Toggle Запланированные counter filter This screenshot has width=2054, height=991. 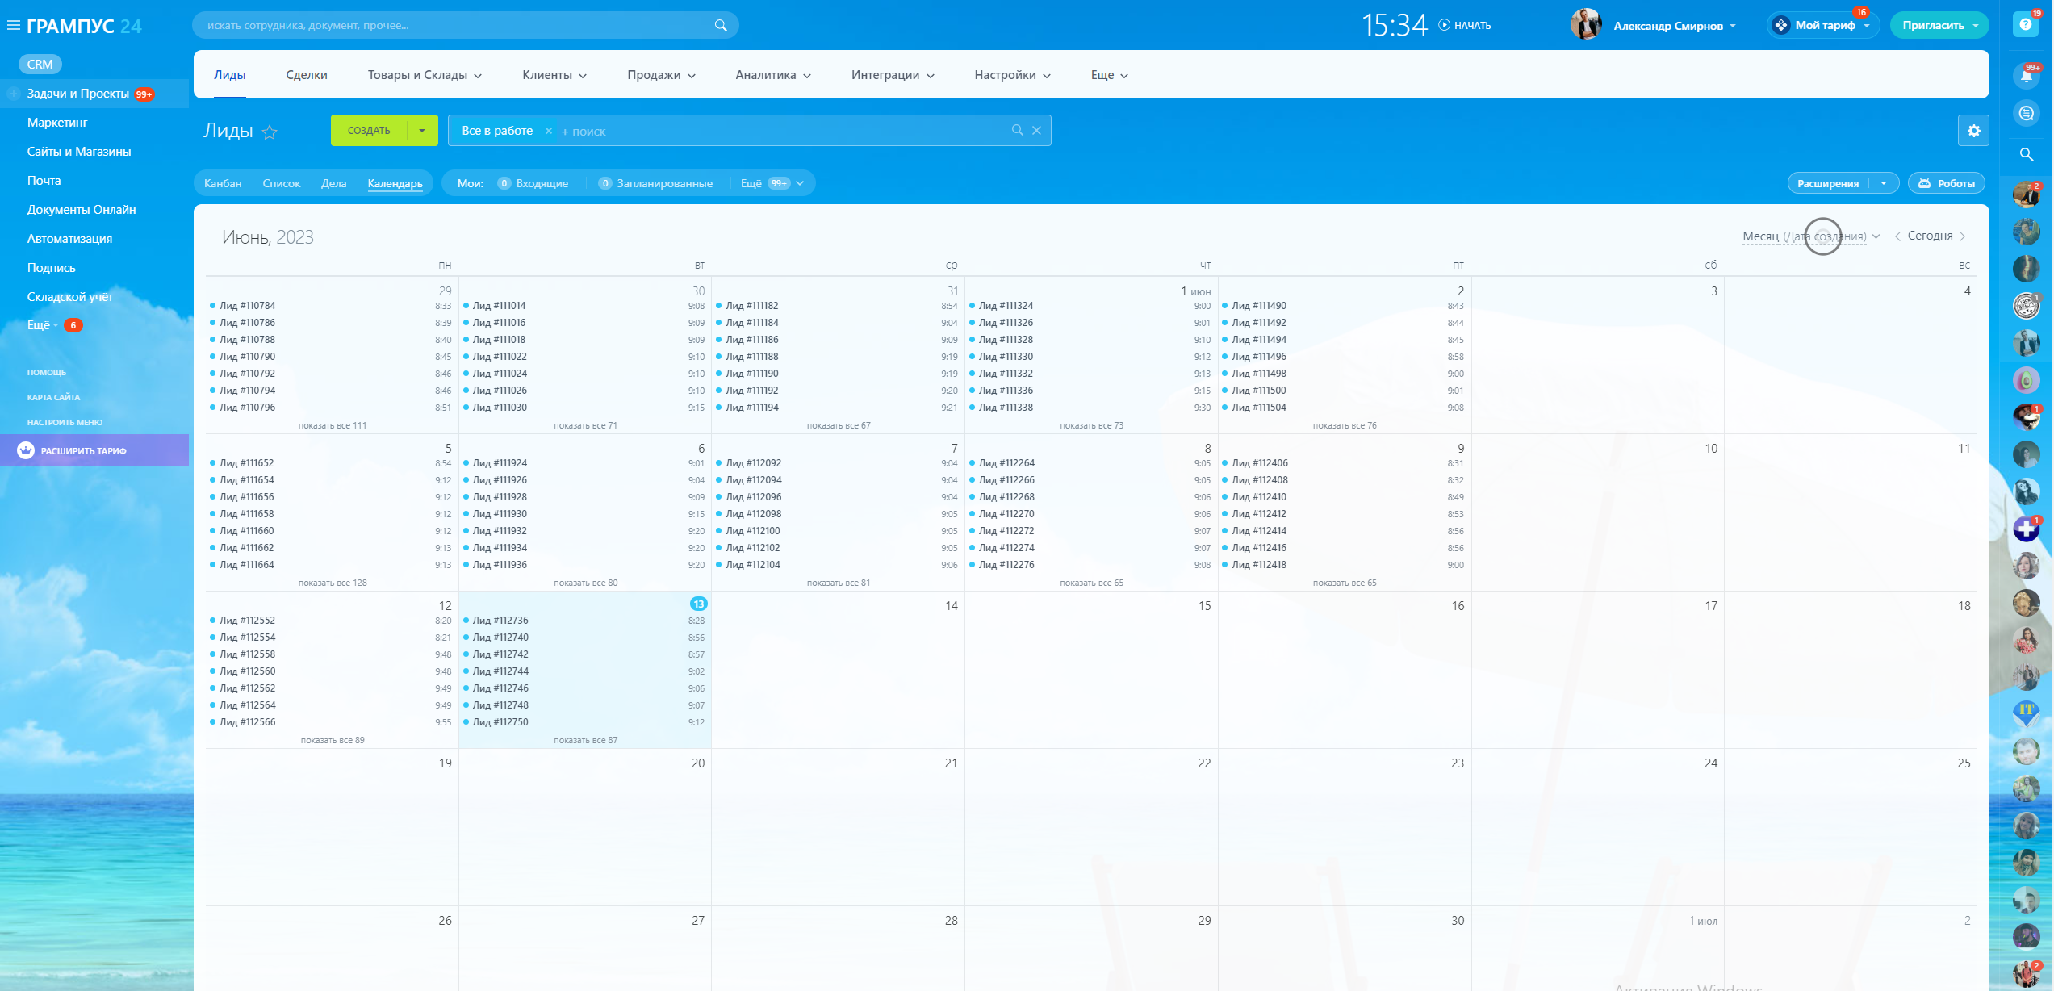(655, 183)
